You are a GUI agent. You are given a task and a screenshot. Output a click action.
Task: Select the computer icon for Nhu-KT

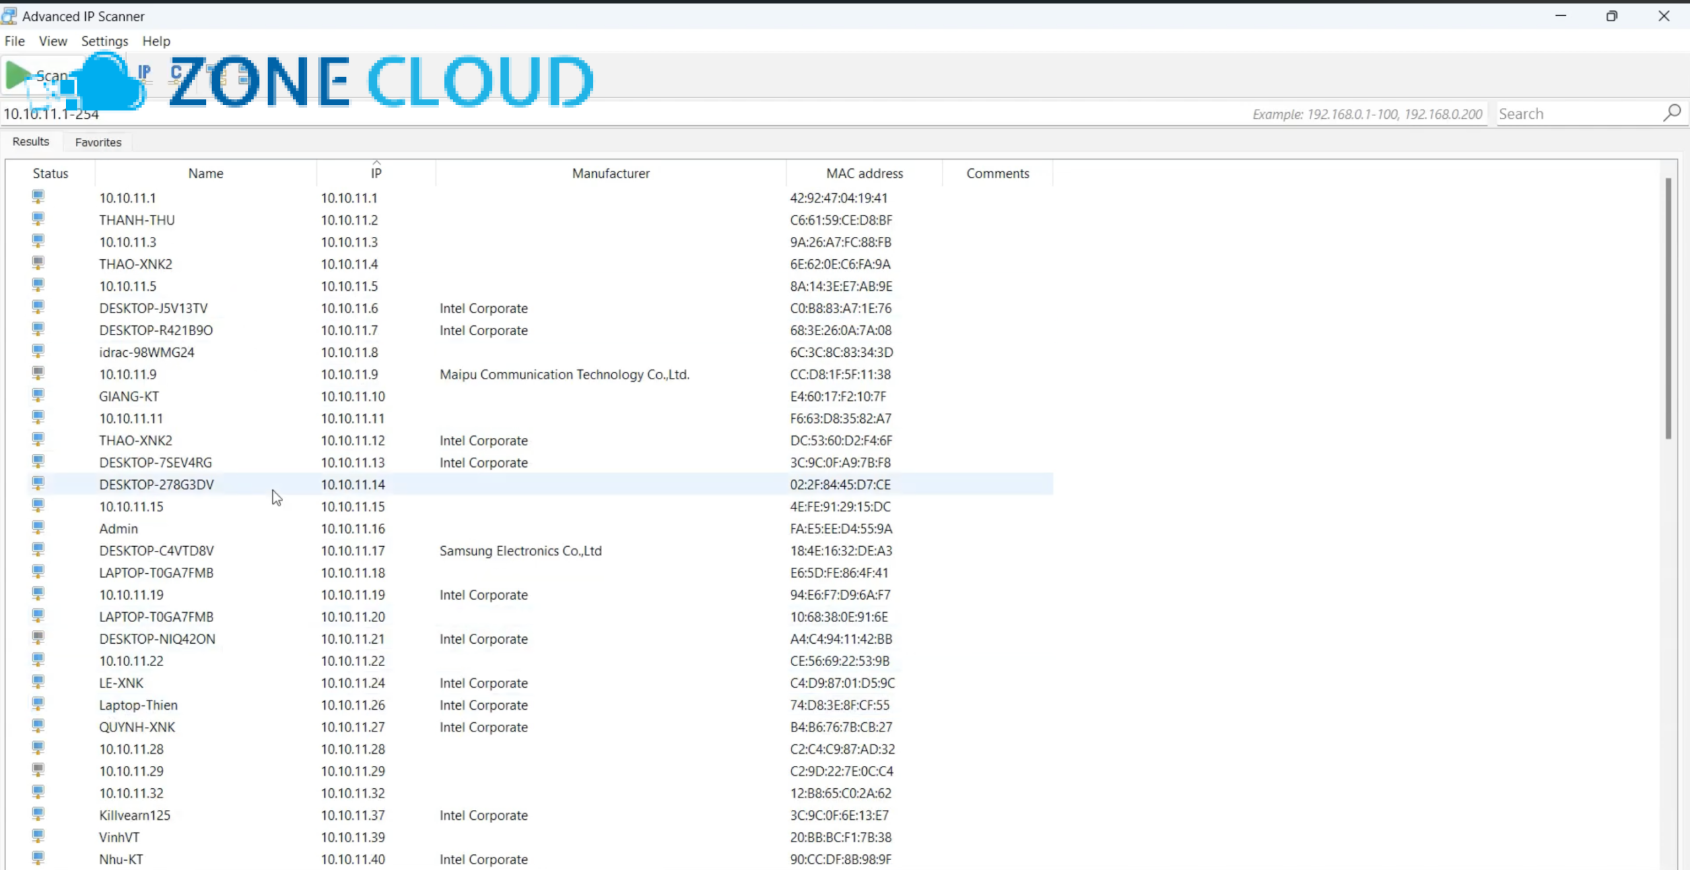click(x=38, y=857)
